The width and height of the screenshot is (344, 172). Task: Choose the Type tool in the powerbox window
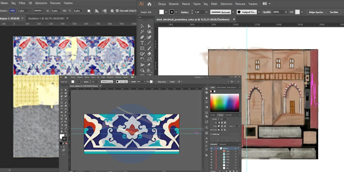142,43
